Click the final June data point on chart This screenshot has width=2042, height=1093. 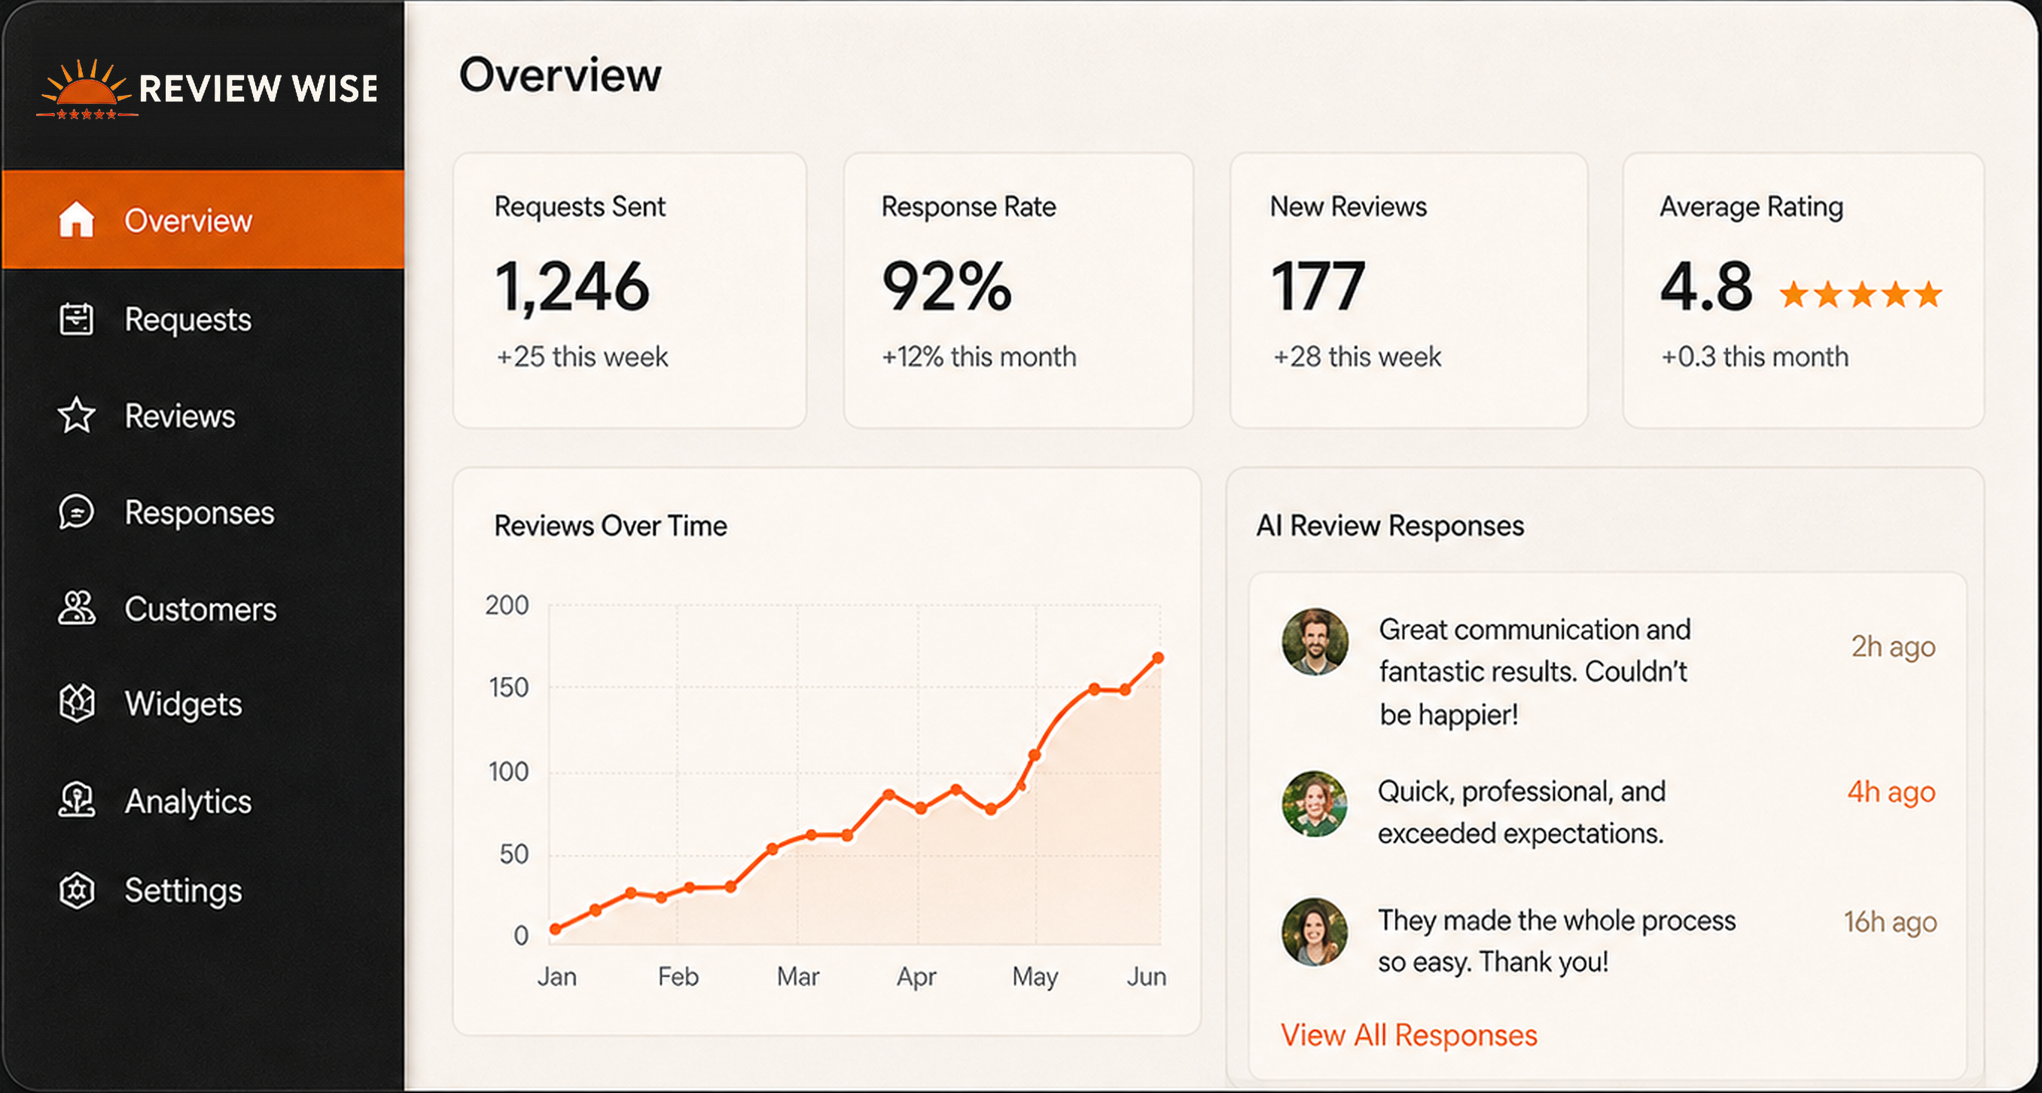tap(1157, 658)
